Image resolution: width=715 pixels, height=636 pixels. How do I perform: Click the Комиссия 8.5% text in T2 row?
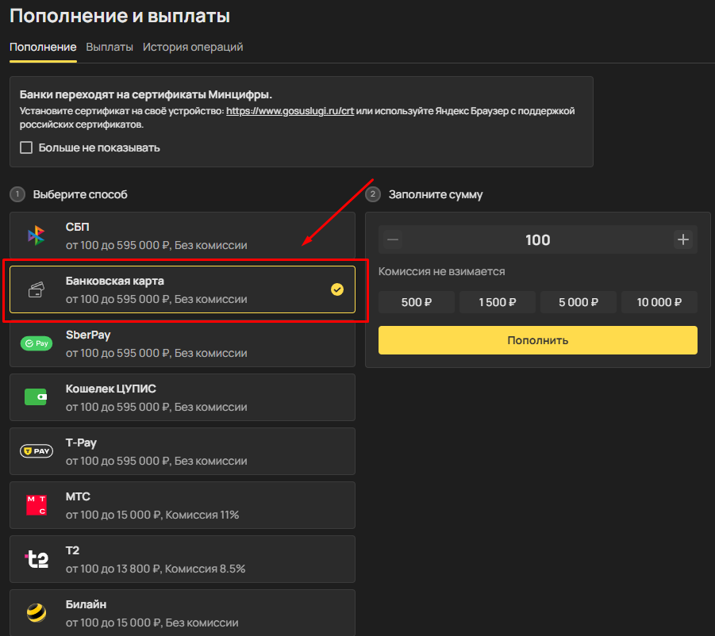click(205, 569)
